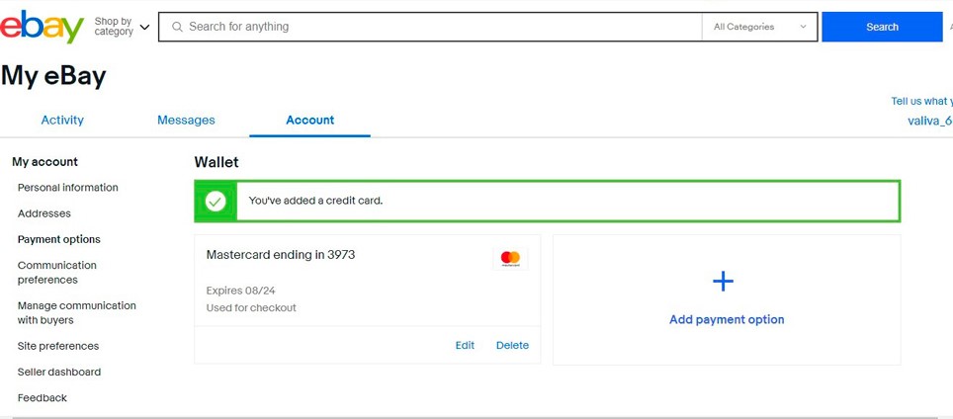Click the Wallet heading

click(217, 162)
